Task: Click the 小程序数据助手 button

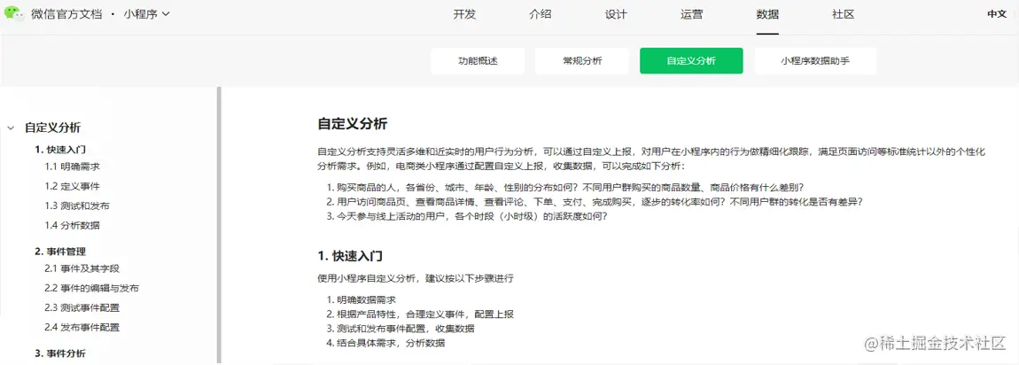Action: point(815,61)
